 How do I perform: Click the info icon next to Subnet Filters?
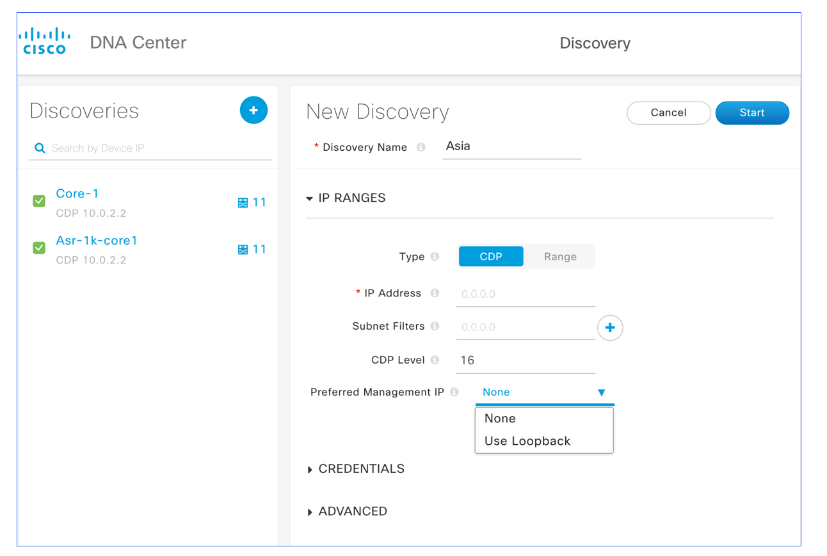pyautogui.click(x=435, y=326)
